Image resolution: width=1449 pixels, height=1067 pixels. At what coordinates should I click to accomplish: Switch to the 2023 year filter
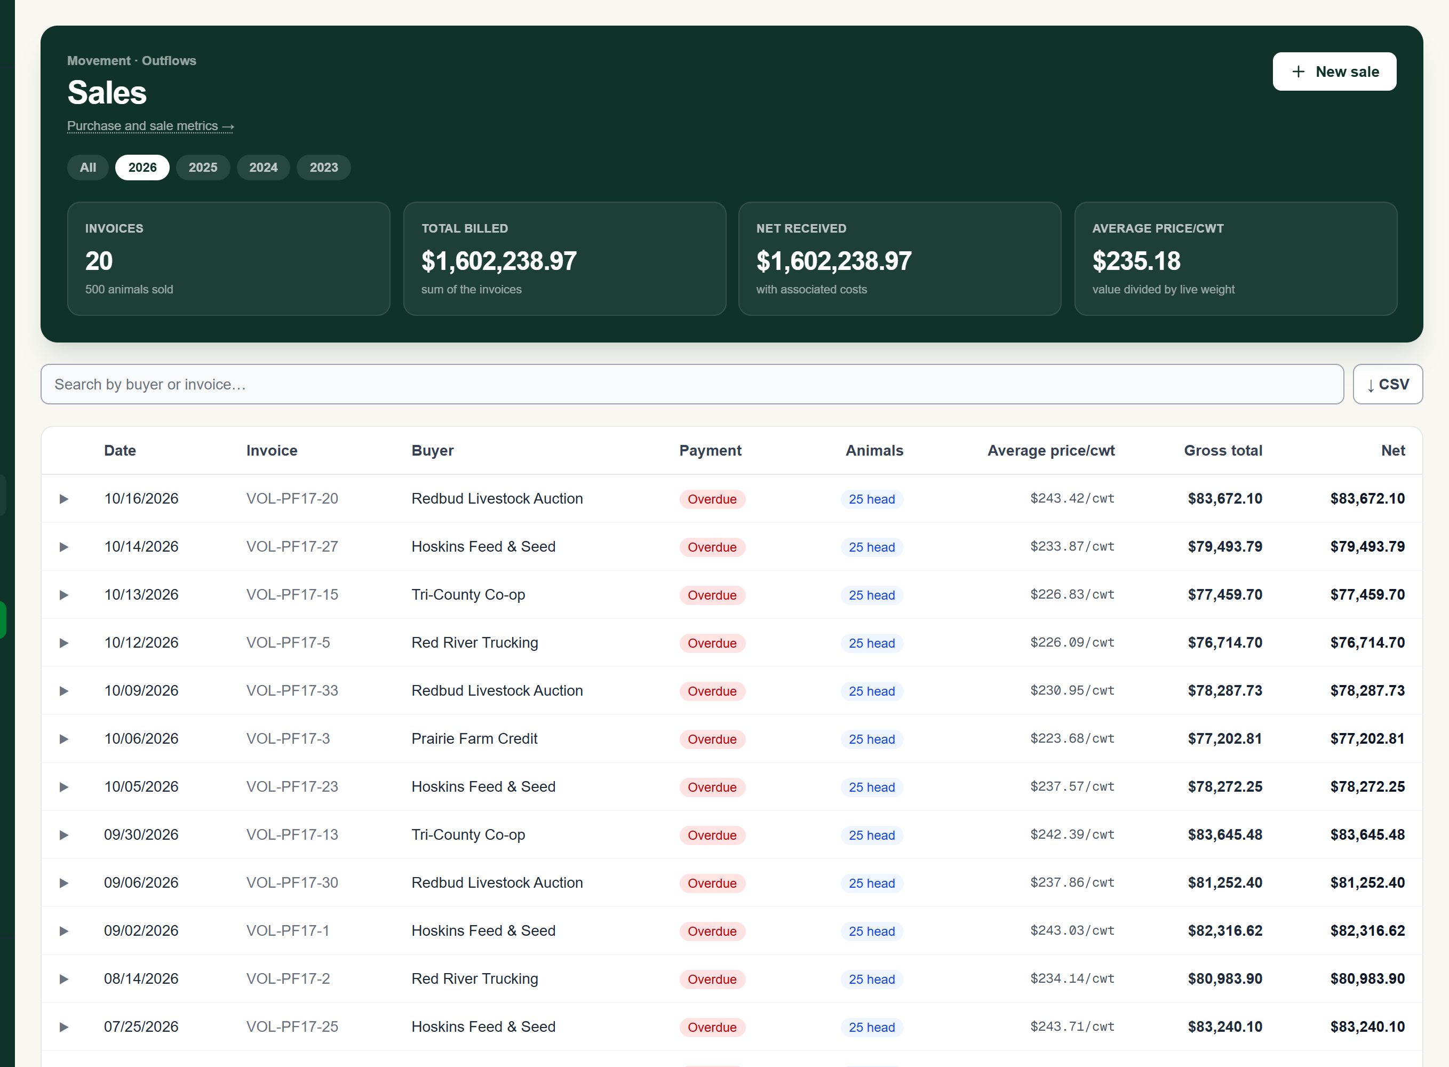coord(323,168)
